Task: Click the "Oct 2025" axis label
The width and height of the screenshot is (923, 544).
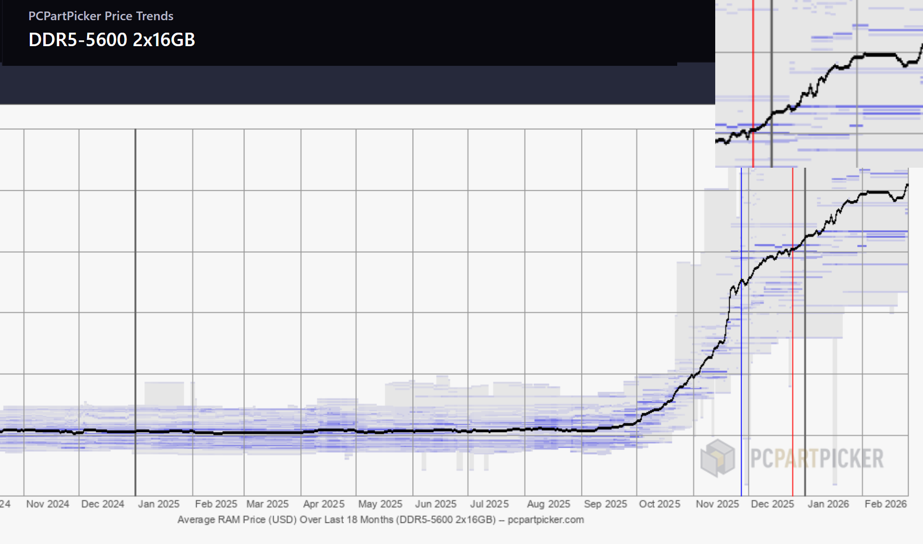Action: coord(659,504)
